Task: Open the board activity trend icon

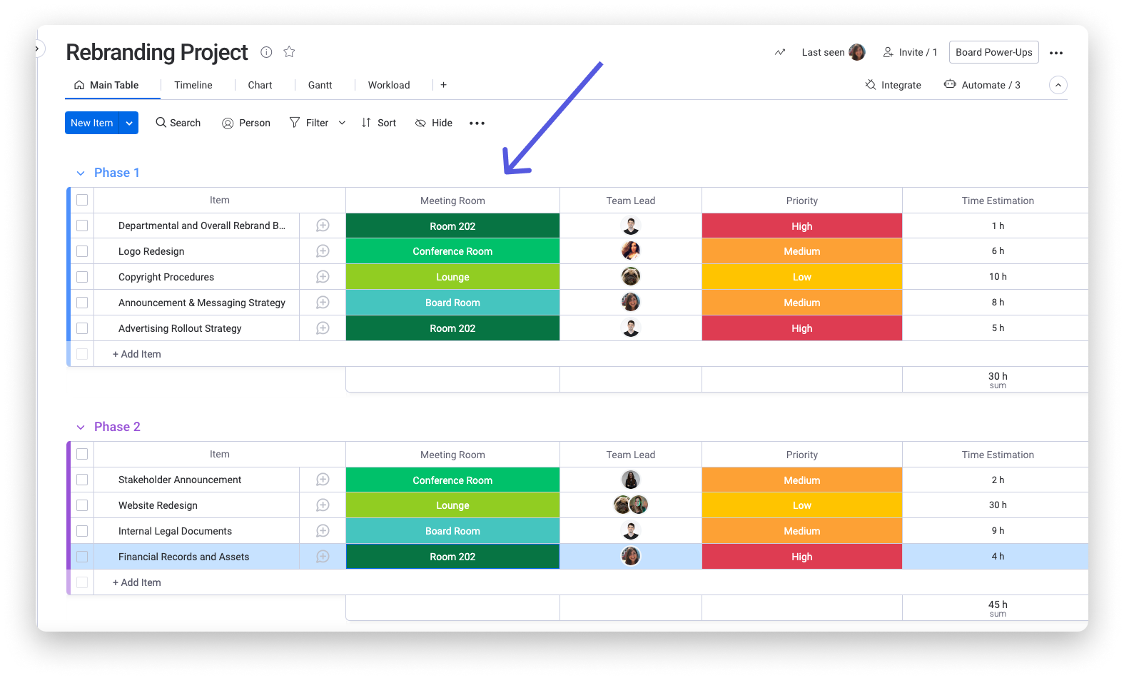Action: click(x=780, y=52)
